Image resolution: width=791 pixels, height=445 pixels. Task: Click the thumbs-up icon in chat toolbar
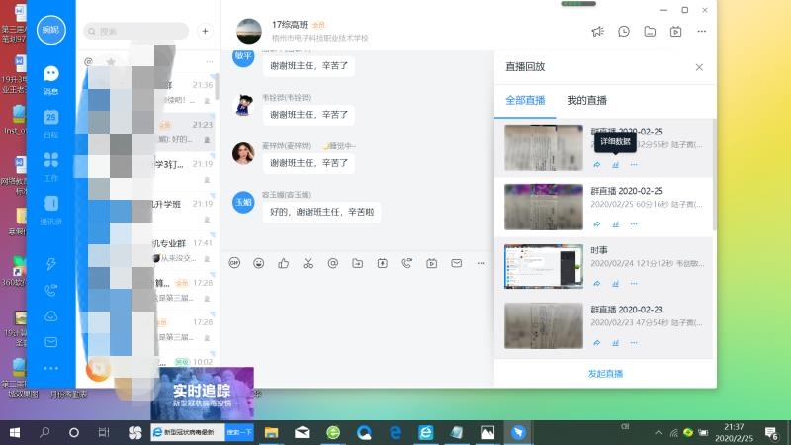284,263
